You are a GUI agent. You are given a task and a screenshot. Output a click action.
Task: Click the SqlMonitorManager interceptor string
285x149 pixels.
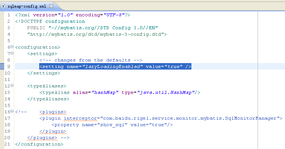click(x=190, y=118)
